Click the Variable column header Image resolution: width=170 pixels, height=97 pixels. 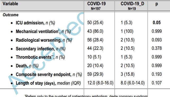(x=10, y=4)
